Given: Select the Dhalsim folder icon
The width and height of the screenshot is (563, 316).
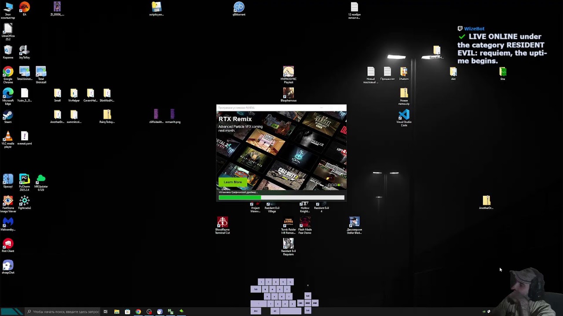Looking at the screenshot, I should [x=404, y=73].
